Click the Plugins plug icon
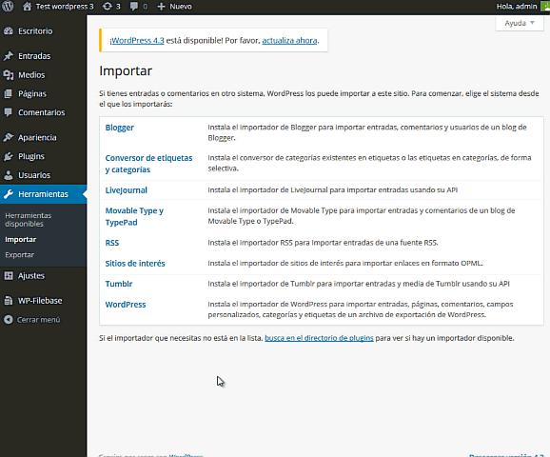550x457 pixels. 9,156
